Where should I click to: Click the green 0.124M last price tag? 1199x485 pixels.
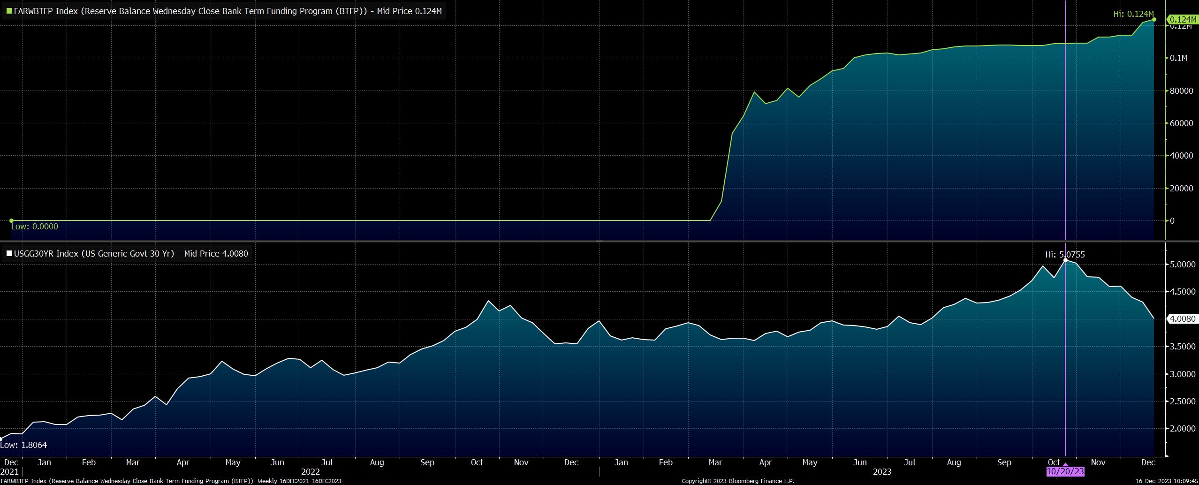point(1182,19)
